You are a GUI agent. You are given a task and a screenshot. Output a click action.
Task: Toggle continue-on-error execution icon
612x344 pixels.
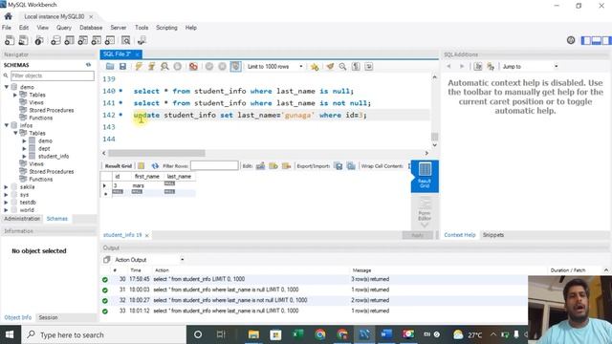(193, 67)
